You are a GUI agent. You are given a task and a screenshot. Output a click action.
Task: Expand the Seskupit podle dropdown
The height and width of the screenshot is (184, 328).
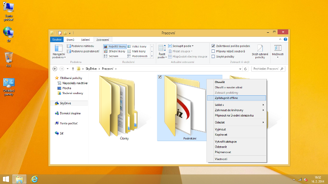[x=182, y=46]
